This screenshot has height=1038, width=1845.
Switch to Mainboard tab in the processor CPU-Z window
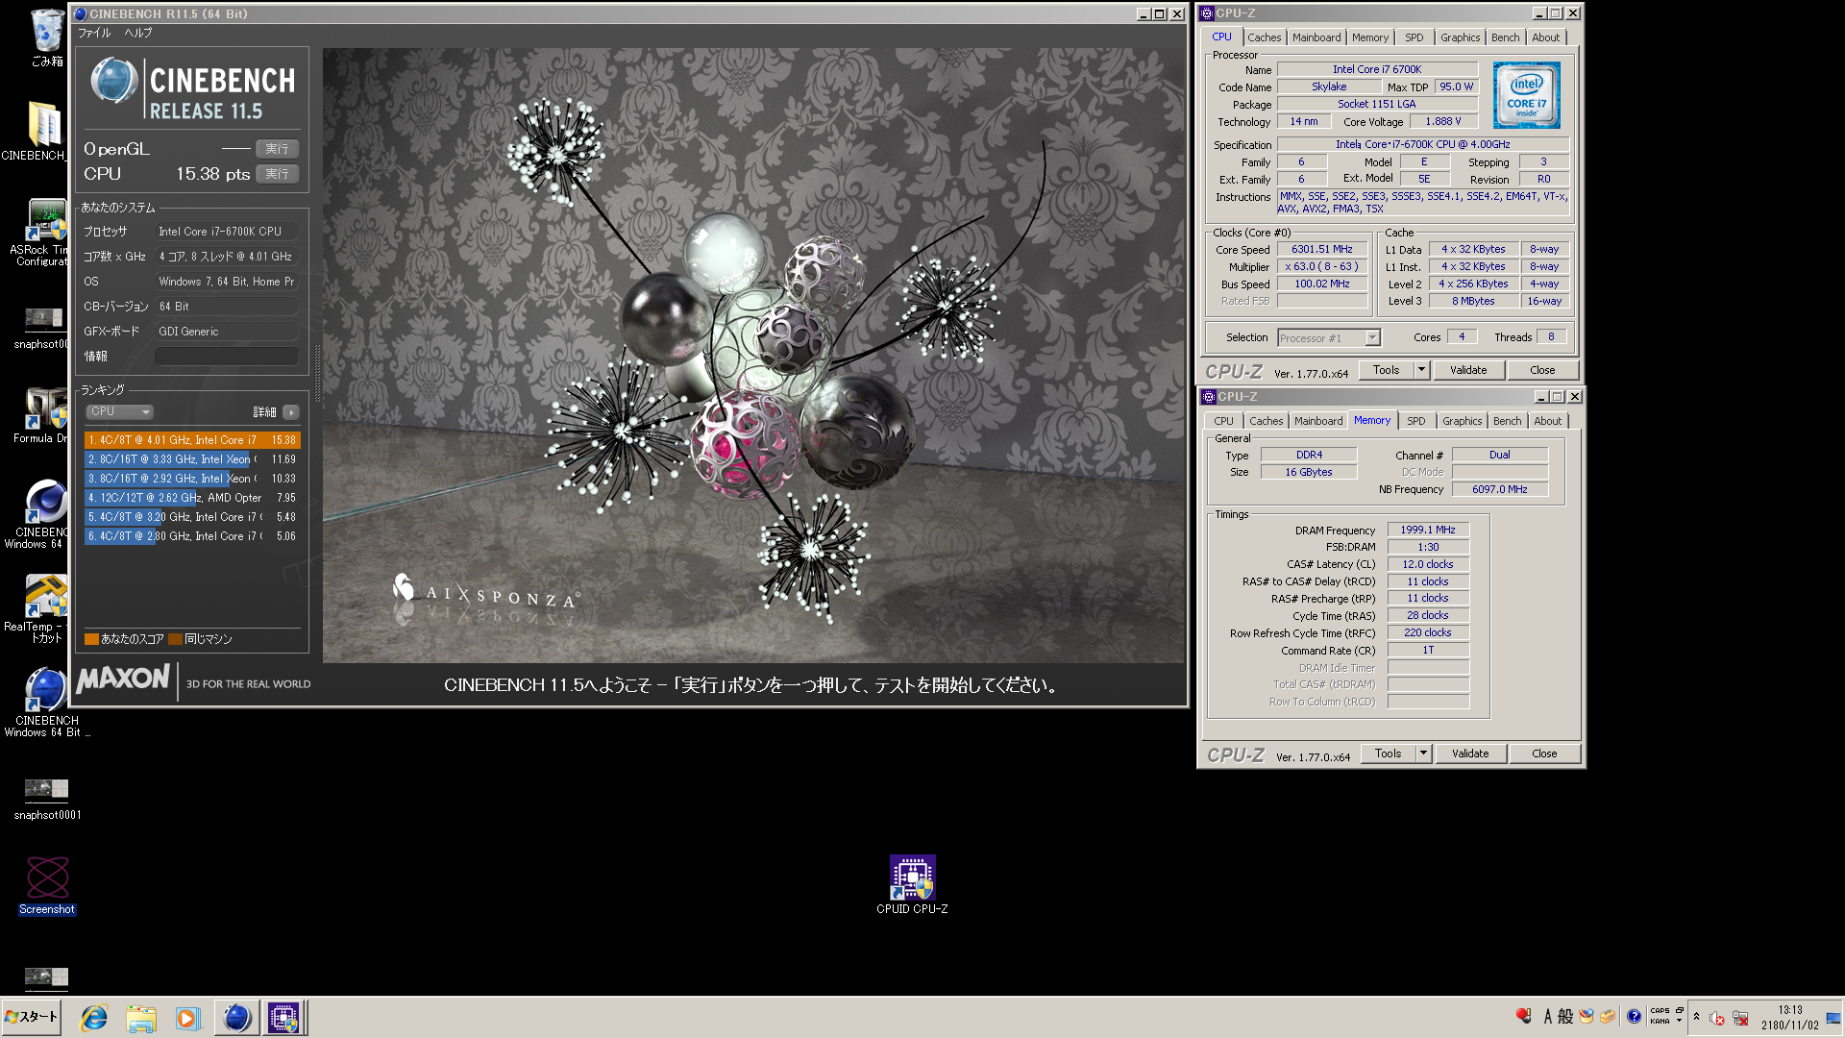[x=1316, y=37]
